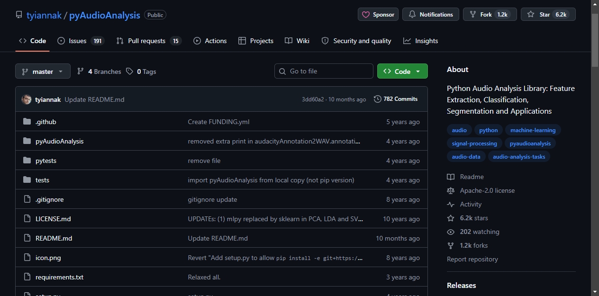Open the pyAudioAnalysis folder in file list
599x296 pixels.
tap(60, 141)
